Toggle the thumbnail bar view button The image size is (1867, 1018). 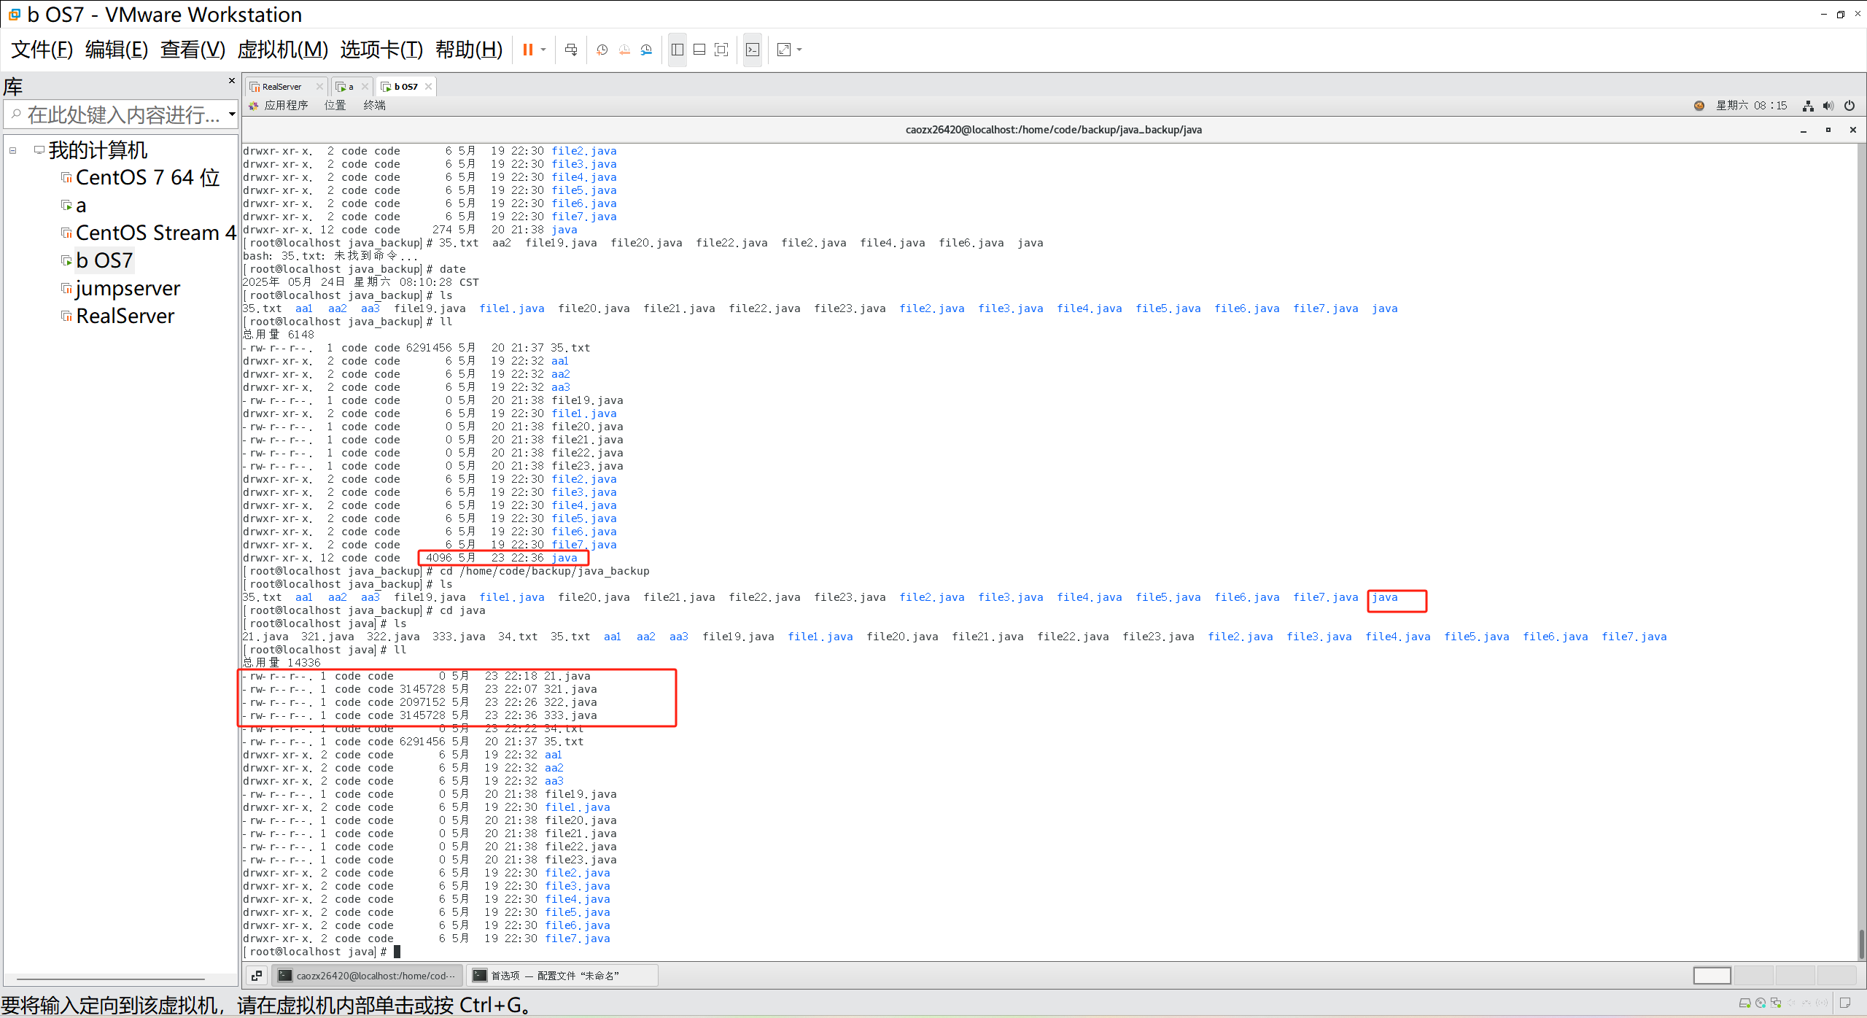(699, 50)
